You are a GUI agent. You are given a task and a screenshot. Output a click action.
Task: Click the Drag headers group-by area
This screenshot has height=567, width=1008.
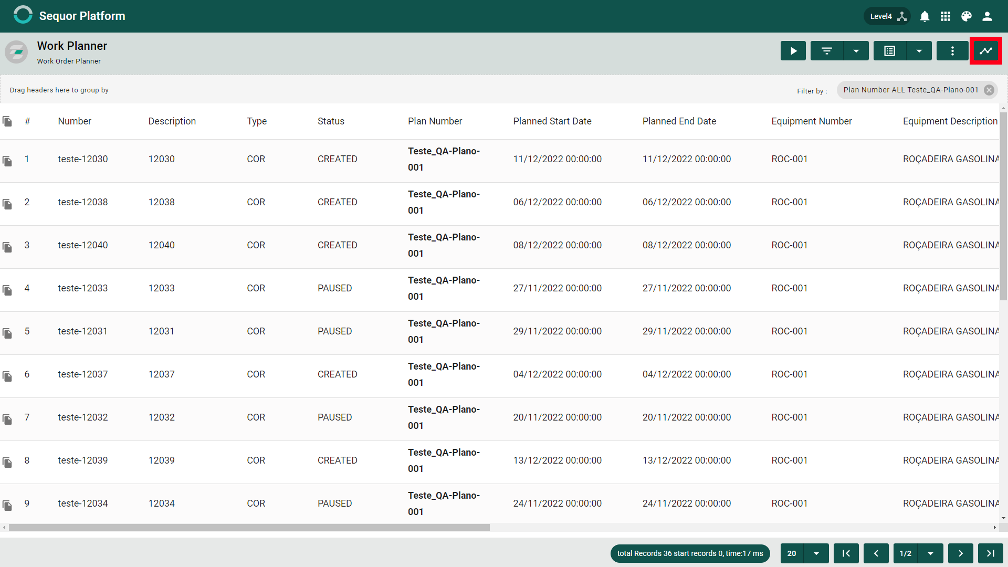[x=59, y=90]
